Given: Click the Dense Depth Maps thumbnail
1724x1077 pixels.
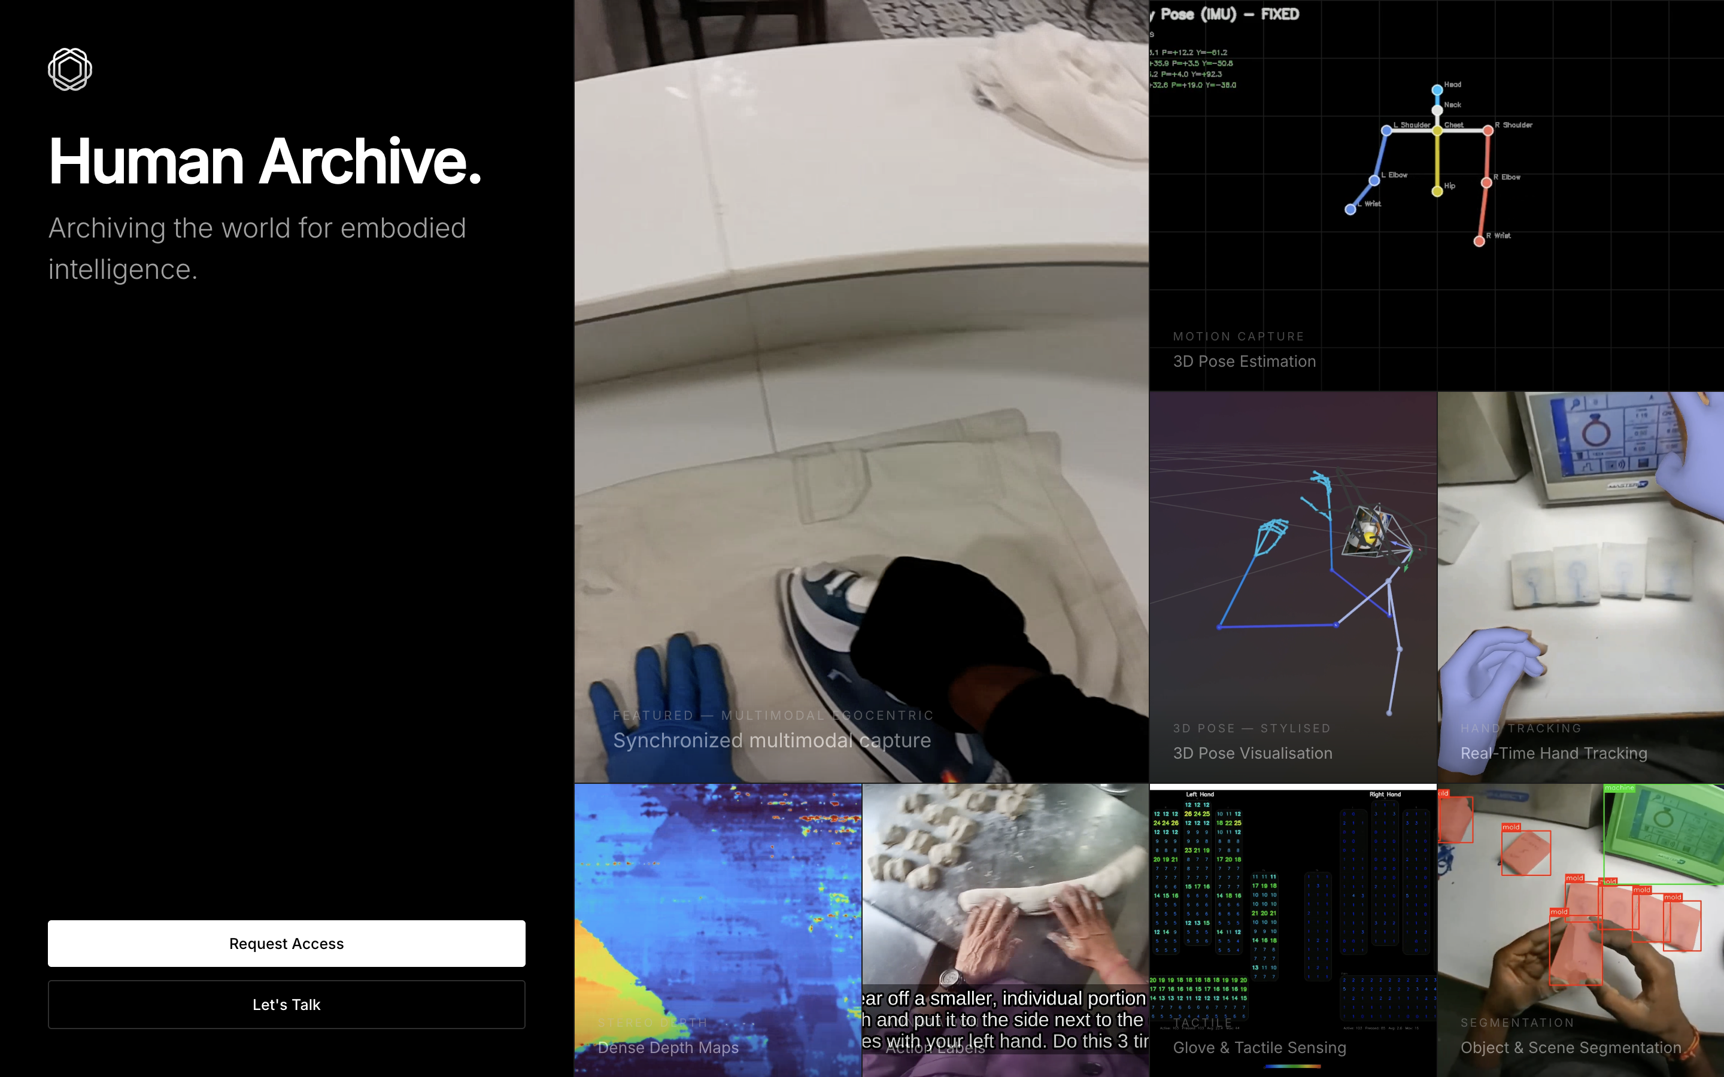Looking at the screenshot, I should 717,930.
